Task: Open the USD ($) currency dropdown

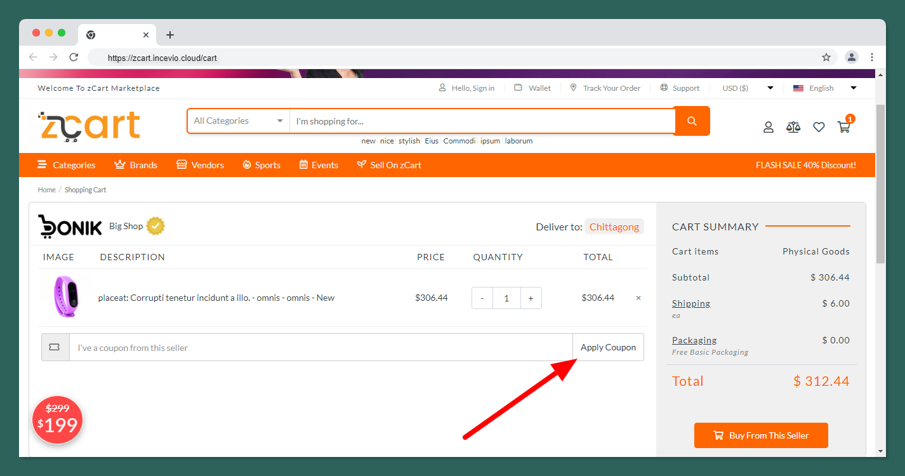Action: (x=747, y=88)
